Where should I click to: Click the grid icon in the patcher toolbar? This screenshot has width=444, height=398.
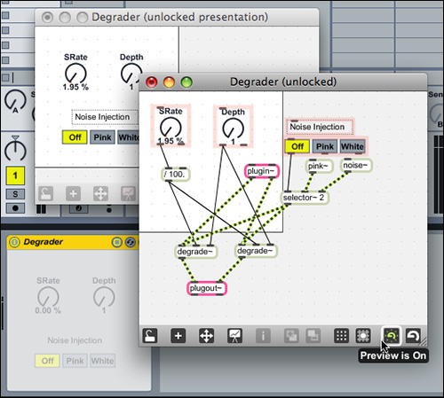coord(341,336)
